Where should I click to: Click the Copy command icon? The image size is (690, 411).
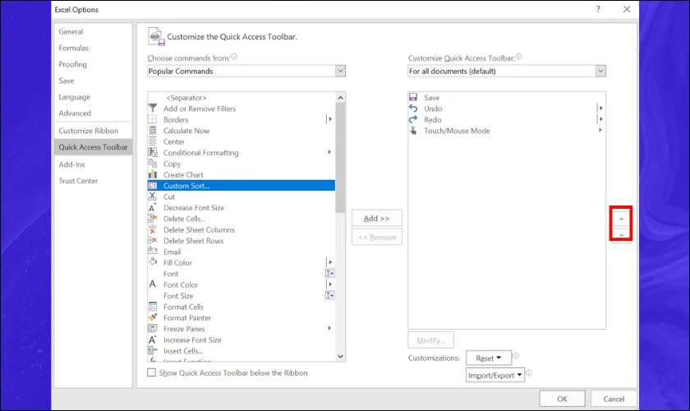(153, 164)
